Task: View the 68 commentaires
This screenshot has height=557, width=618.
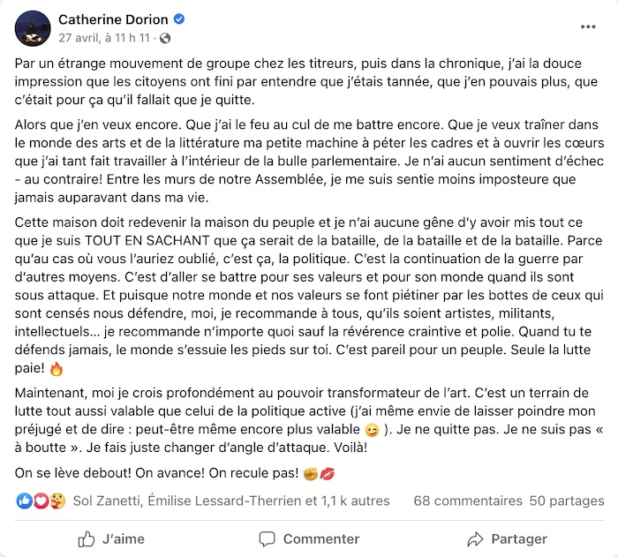Action: (x=468, y=501)
